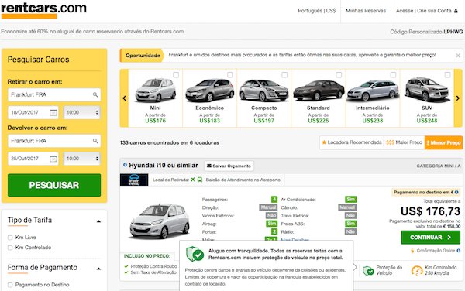This screenshot has width=465, height=291.
Task: Click the SUV car category image
Action: [427, 90]
